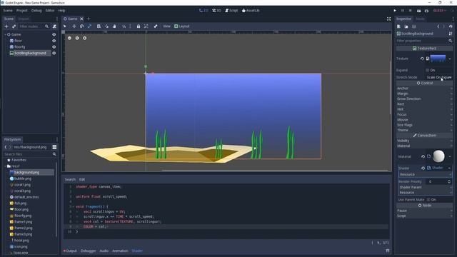Go to previous object in Inspector history
Image resolution: width=457 pixels, height=257 pixels.
[x=438, y=26]
